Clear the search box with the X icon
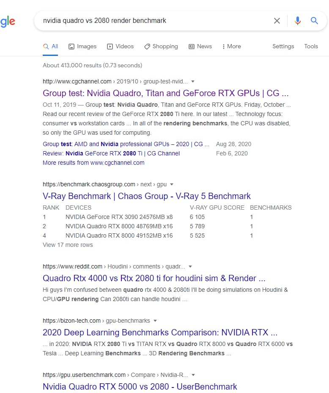329x393 pixels. pyautogui.click(x=277, y=21)
